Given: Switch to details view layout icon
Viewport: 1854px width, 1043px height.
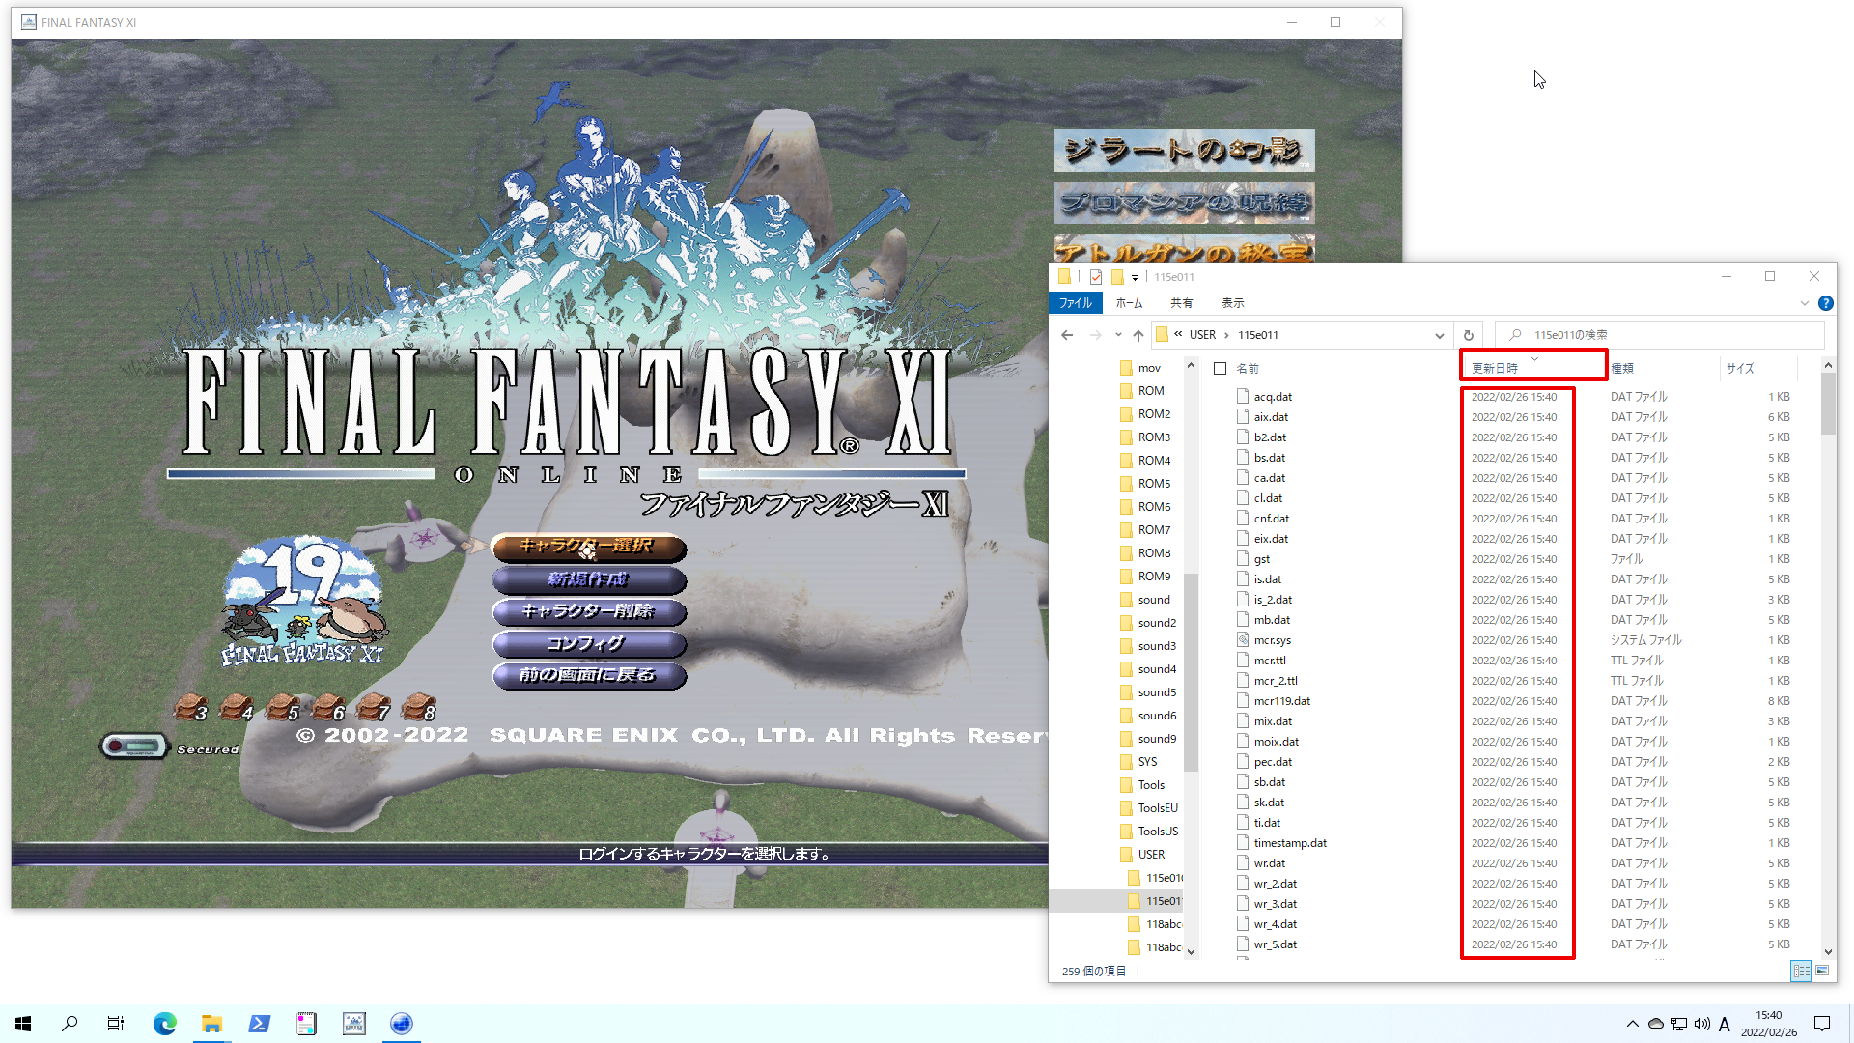Looking at the screenshot, I should (1801, 971).
